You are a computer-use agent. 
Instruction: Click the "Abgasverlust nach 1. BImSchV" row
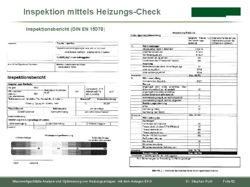point(184,49)
